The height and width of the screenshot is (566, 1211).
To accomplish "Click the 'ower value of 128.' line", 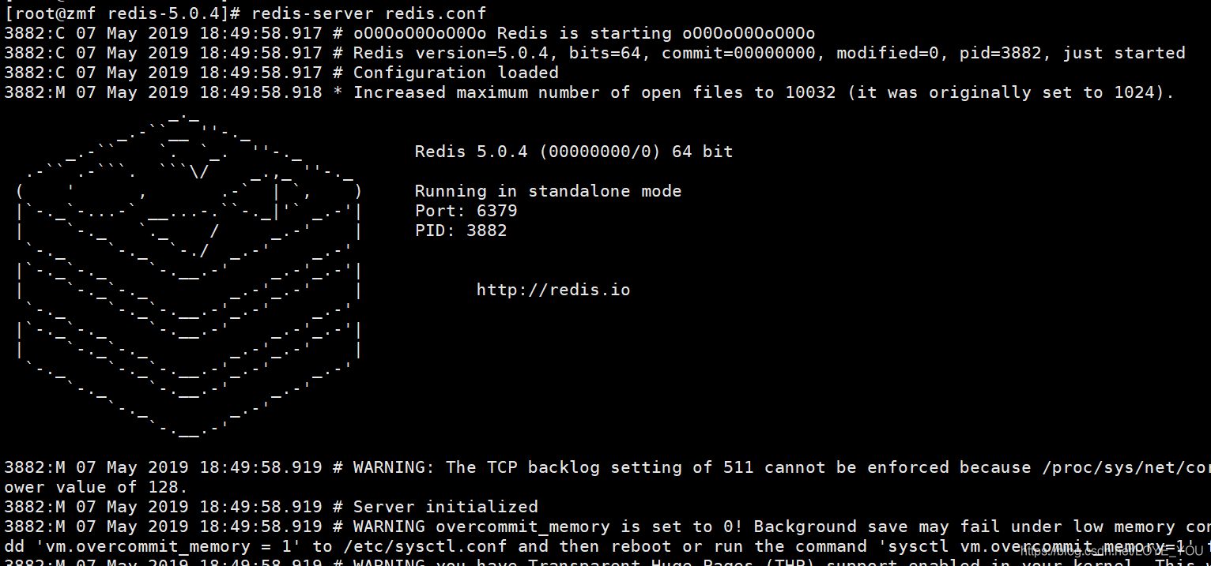I will 96,487.
